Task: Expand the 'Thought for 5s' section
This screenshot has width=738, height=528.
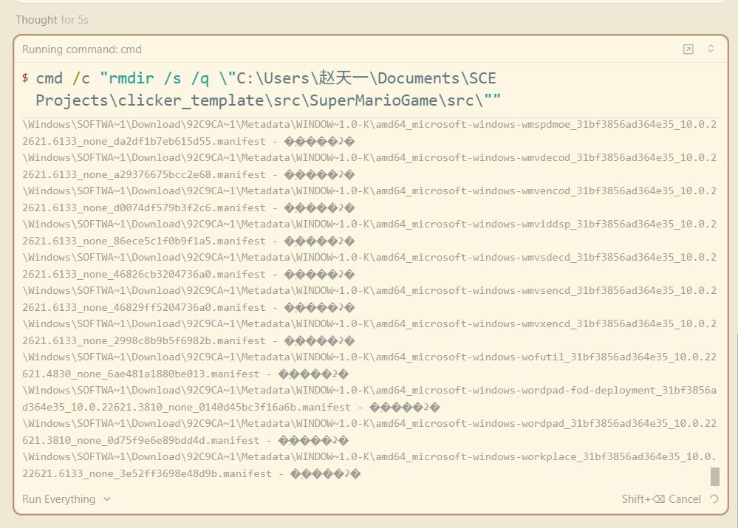Action: [52, 20]
